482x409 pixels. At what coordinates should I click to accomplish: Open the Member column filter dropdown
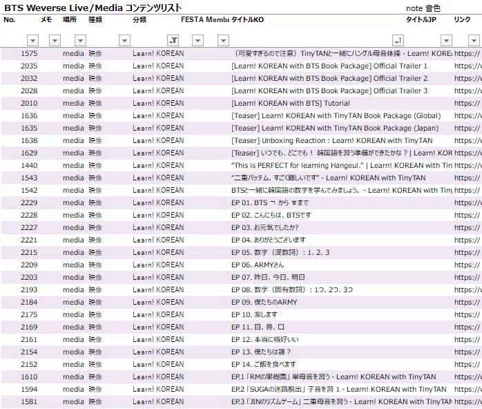[x=223, y=40]
